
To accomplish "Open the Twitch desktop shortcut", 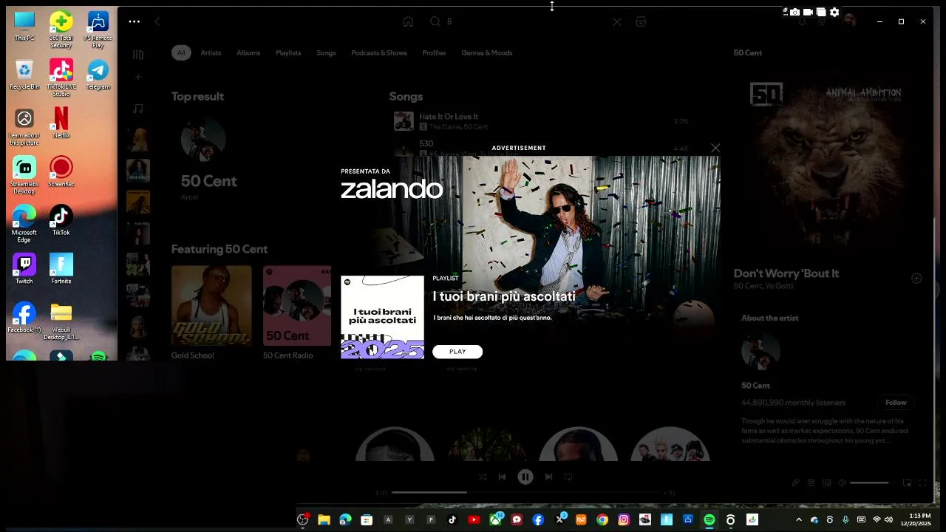I will click(24, 269).
